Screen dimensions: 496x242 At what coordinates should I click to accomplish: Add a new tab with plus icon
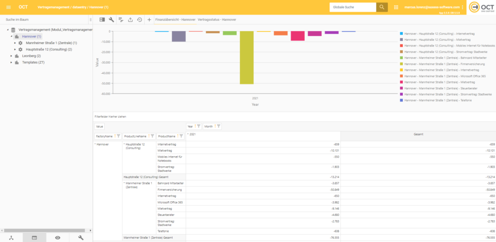(149, 20)
